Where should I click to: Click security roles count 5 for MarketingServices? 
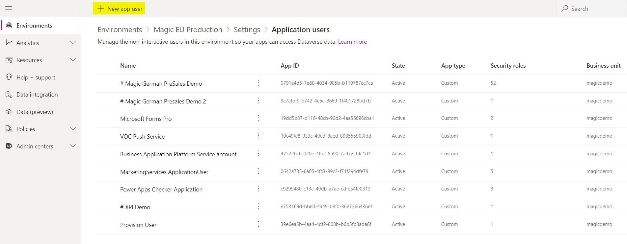[492, 171]
